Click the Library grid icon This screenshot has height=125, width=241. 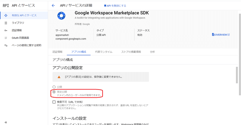(x=6, y=23)
